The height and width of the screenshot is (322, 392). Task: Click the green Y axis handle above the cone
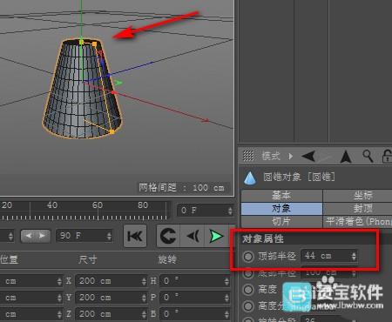[81, 42]
